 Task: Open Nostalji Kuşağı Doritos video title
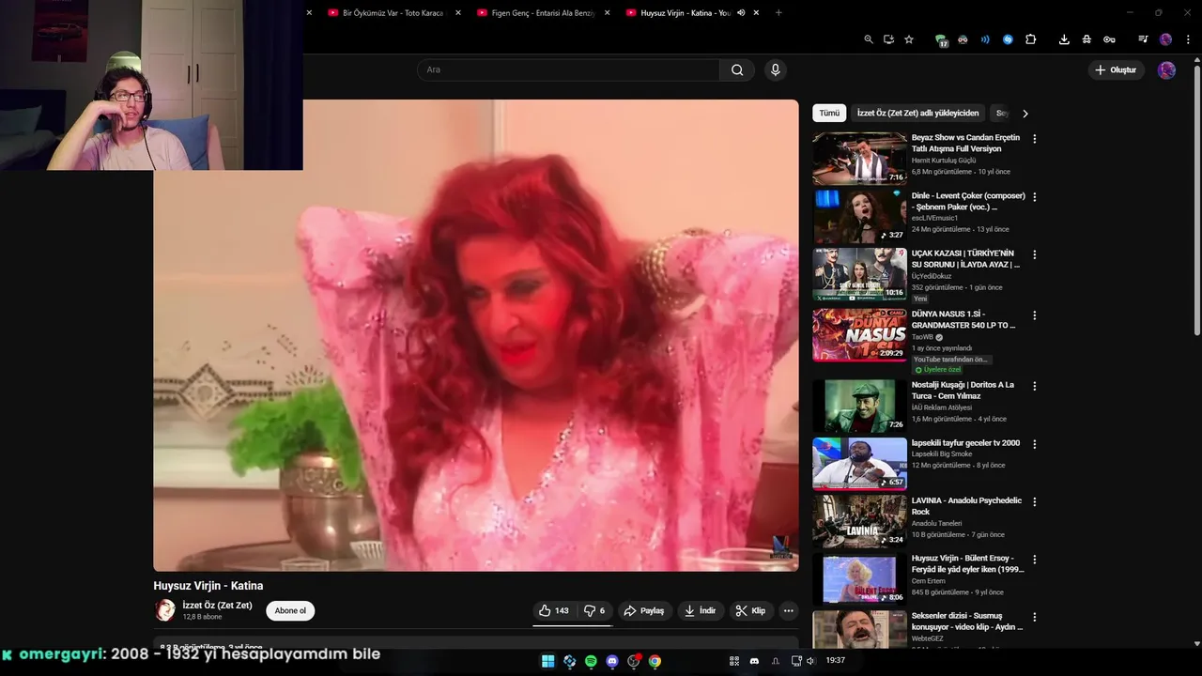tap(963, 391)
